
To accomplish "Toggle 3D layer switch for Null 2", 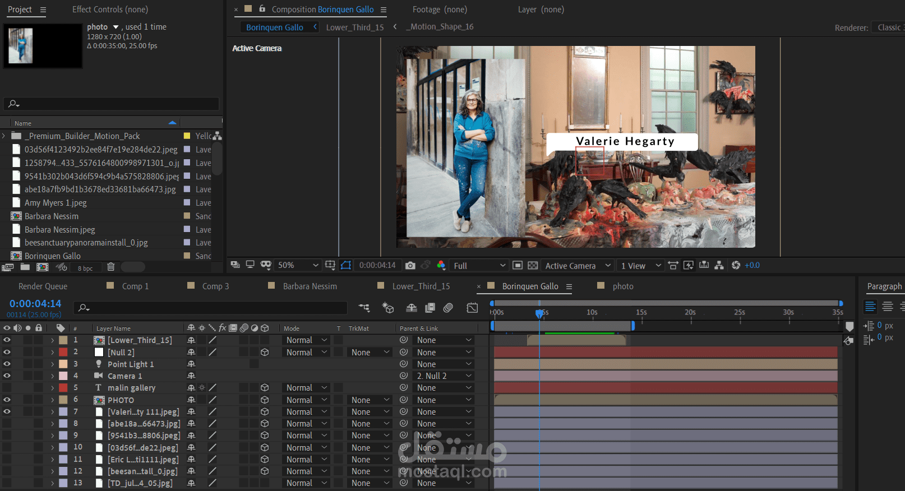I will (265, 353).
